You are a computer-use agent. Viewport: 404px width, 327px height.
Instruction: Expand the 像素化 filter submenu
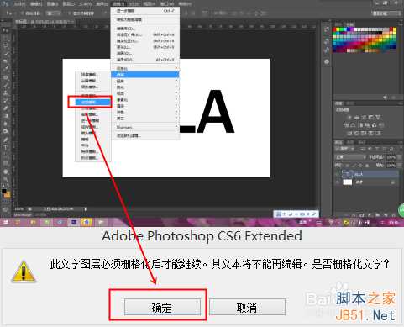[x=145, y=99]
